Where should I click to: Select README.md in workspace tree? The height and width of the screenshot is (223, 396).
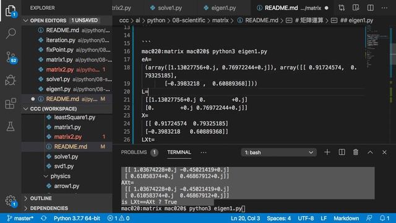(x=67, y=147)
